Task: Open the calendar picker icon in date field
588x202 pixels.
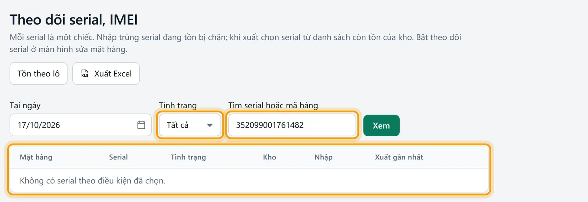Action: 141,125
